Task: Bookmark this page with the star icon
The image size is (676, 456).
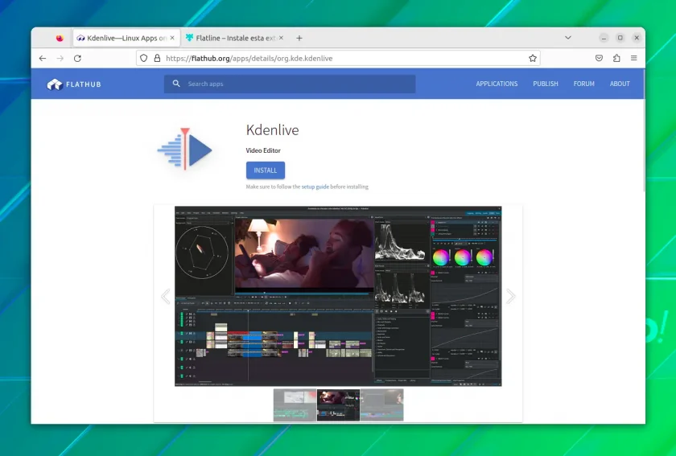Action: tap(533, 58)
